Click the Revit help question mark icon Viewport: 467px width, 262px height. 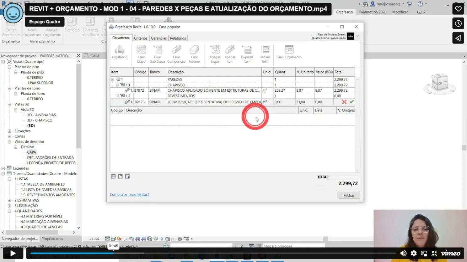point(420,4)
